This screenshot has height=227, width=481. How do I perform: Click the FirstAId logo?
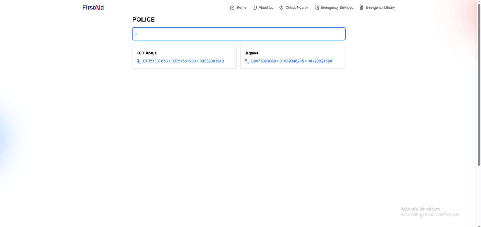coord(93,7)
